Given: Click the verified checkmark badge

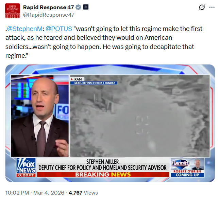Looking at the screenshot, I should click(x=78, y=7).
